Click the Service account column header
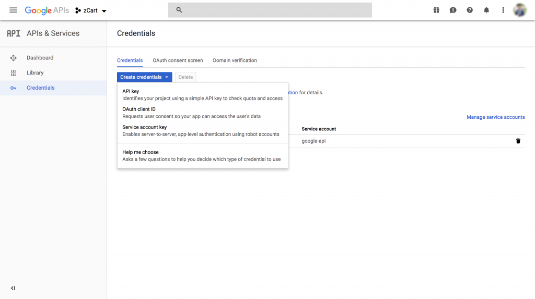 coord(319,129)
